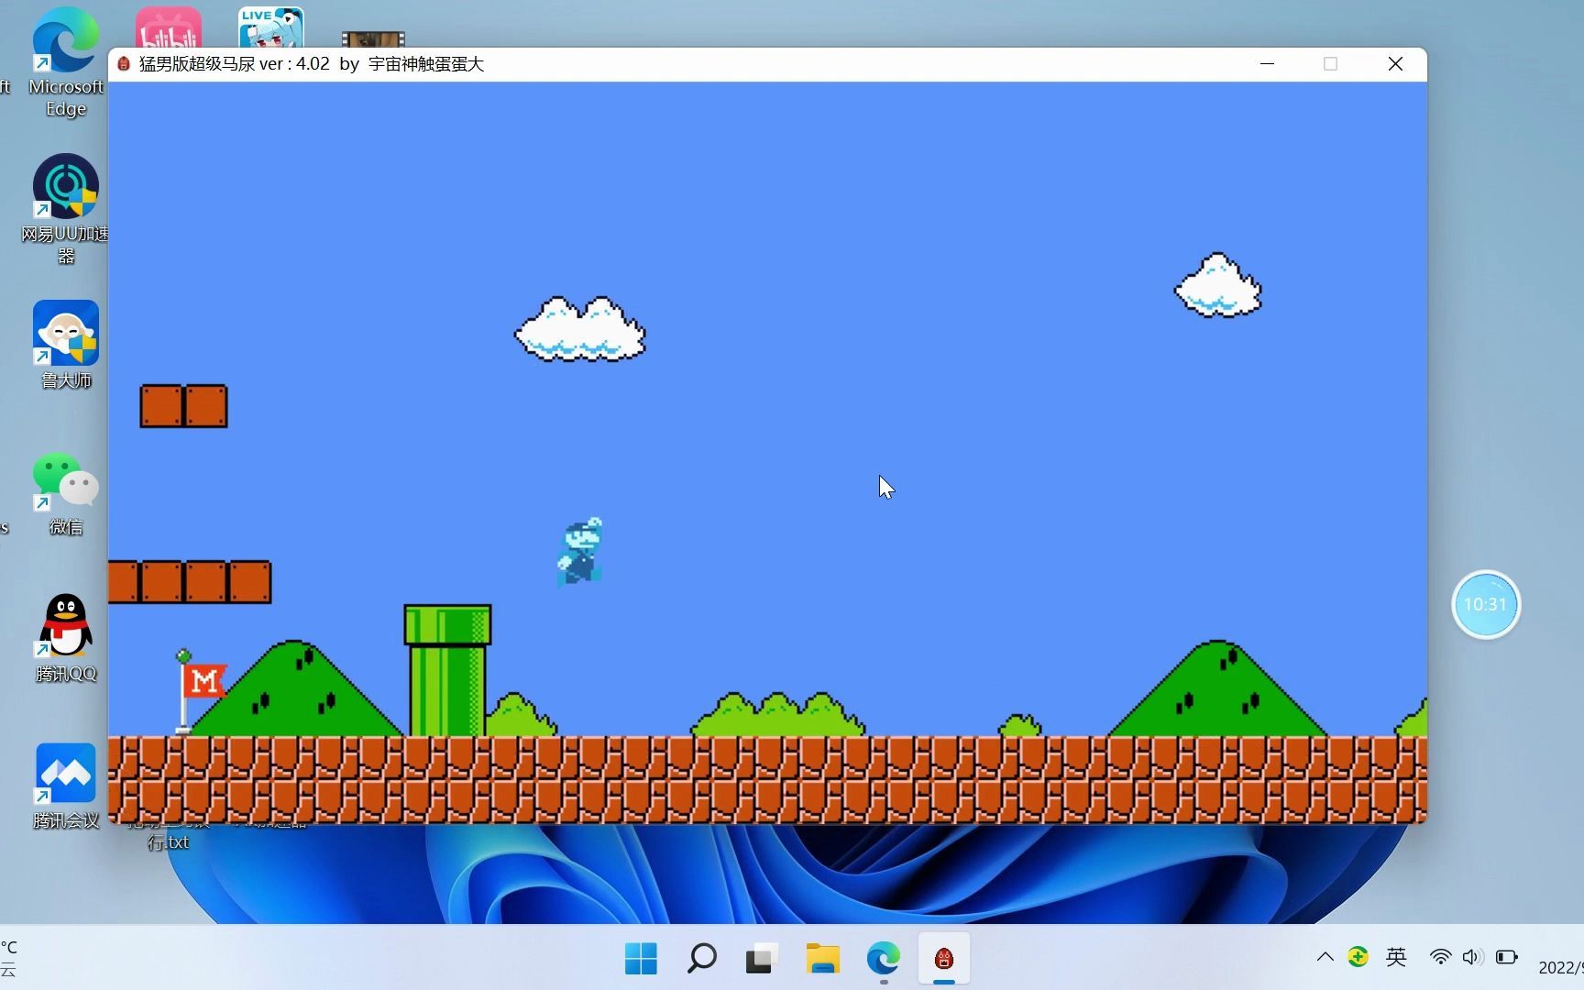Viewport: 1584px width, 990px height.
Task: Click the green warp pipe in game
Action: [x=447, y=670]
